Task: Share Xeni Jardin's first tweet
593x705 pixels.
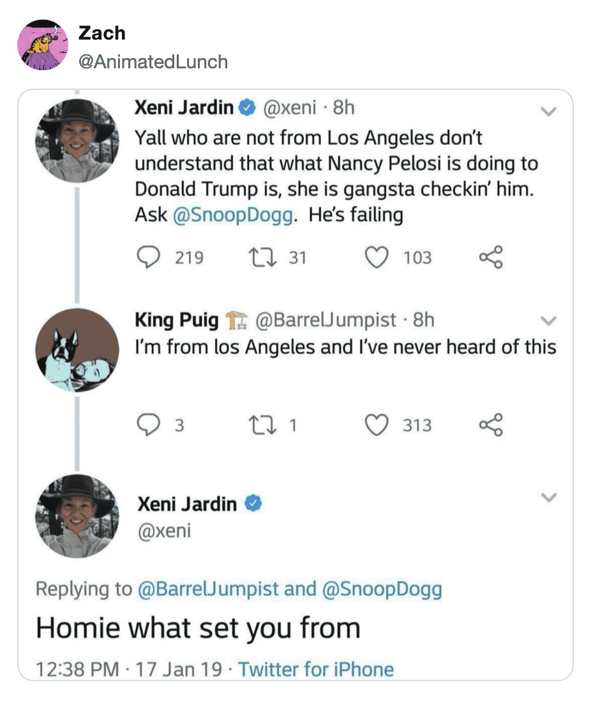Action: 491,257
